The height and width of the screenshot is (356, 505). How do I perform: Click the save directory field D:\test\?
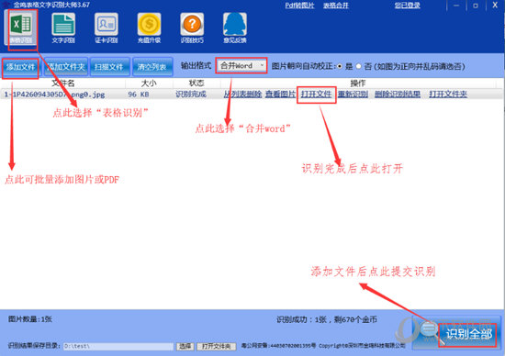pyautogui.click(x=118, y=346)
